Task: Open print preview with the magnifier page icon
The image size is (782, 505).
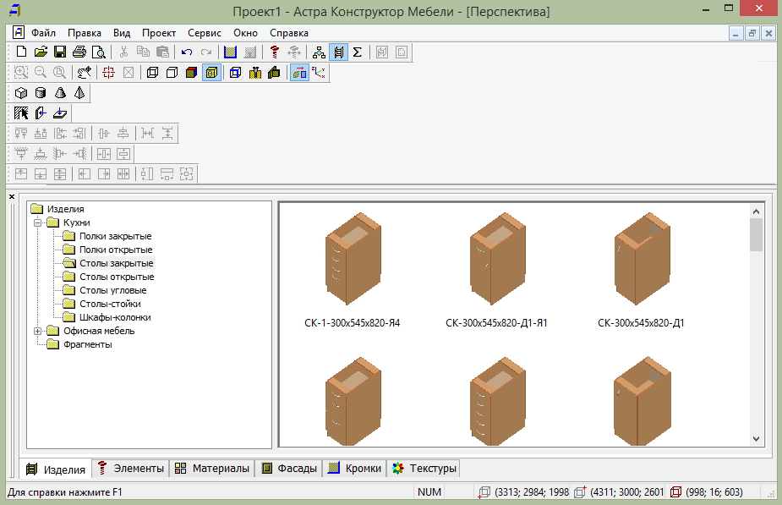Action: pyautogui.click(x=99, y=52)
